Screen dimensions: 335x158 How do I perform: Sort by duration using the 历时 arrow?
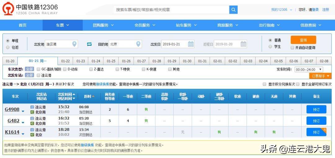click(93, 97)
